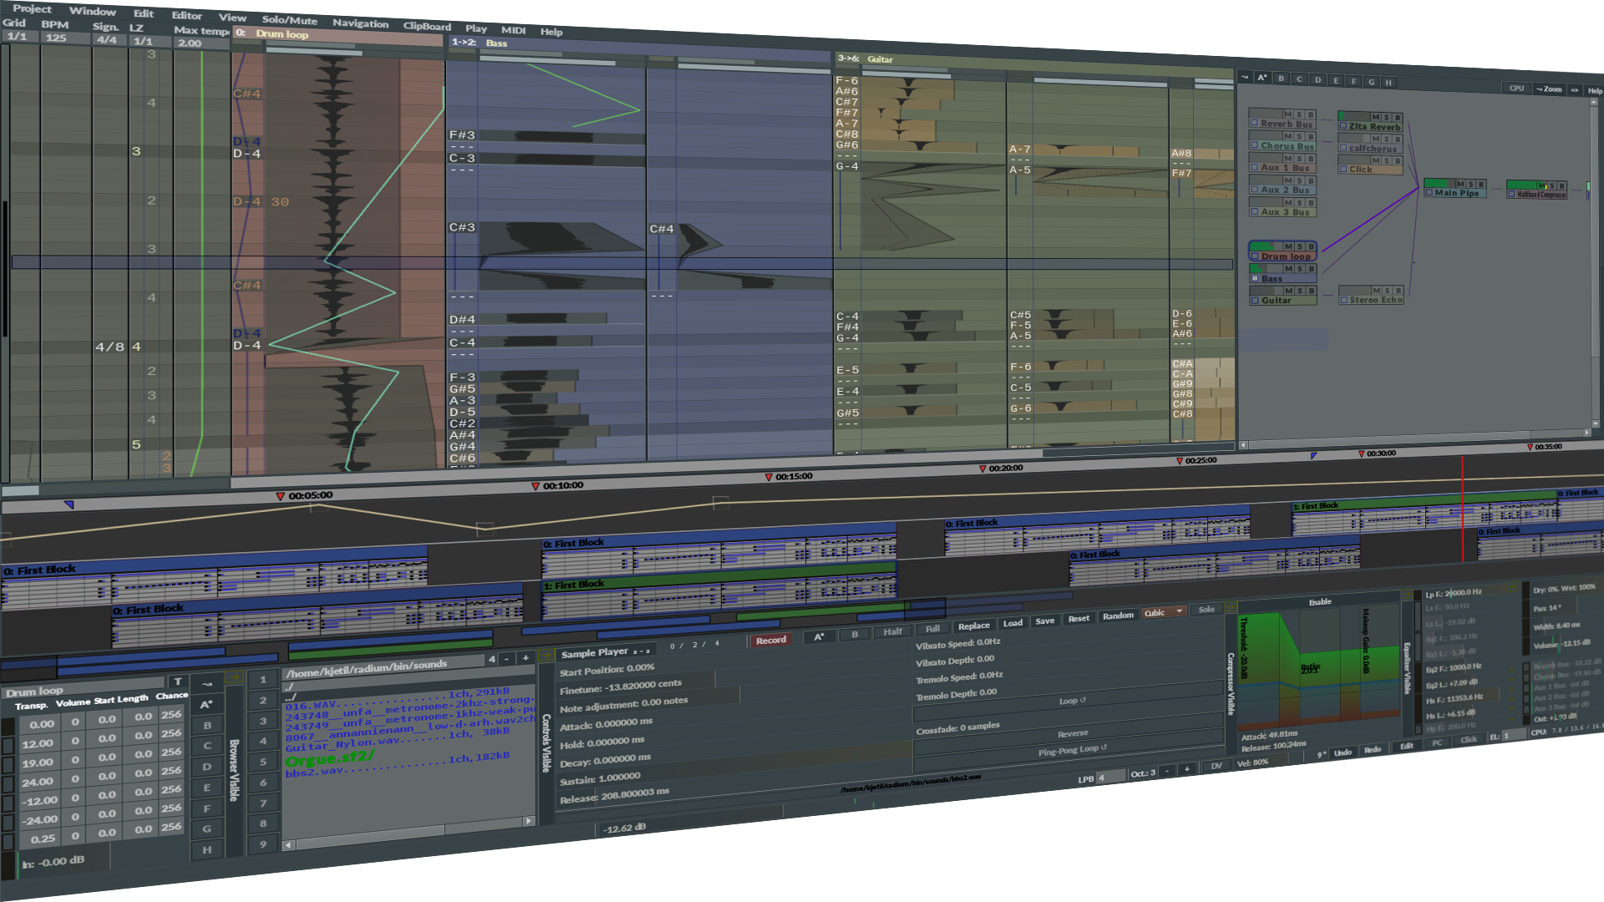Image resolution: width=1604 pixels, height=902 pixels.
Task: Open the Project menu
Action: 32,8
